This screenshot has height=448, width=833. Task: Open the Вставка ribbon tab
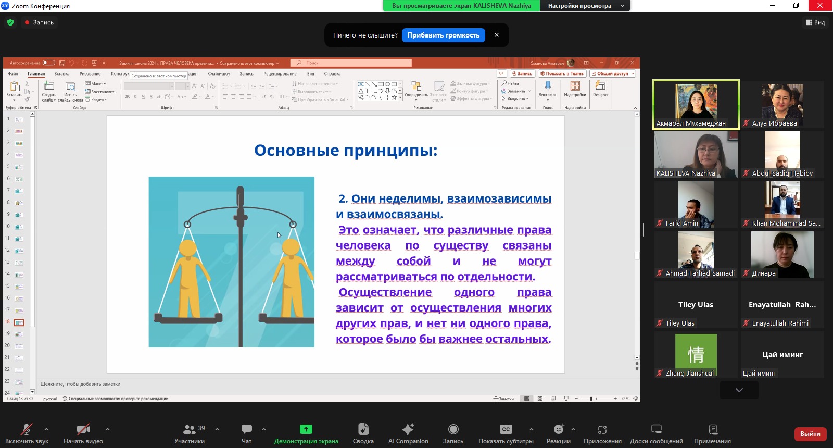62,74
